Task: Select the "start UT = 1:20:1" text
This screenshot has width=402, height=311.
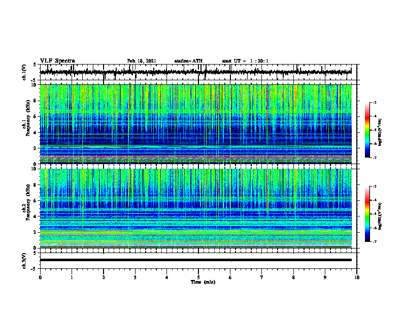Action: pos(245,61)
